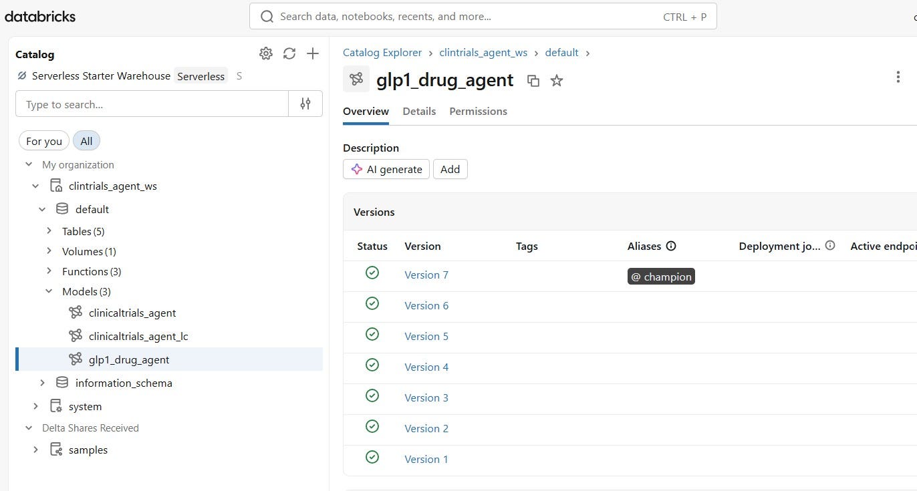Go to Catalog Explorer breadcrumb

382,53
